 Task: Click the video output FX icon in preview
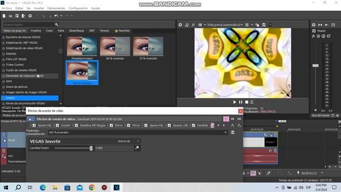(x=193, y=25)
